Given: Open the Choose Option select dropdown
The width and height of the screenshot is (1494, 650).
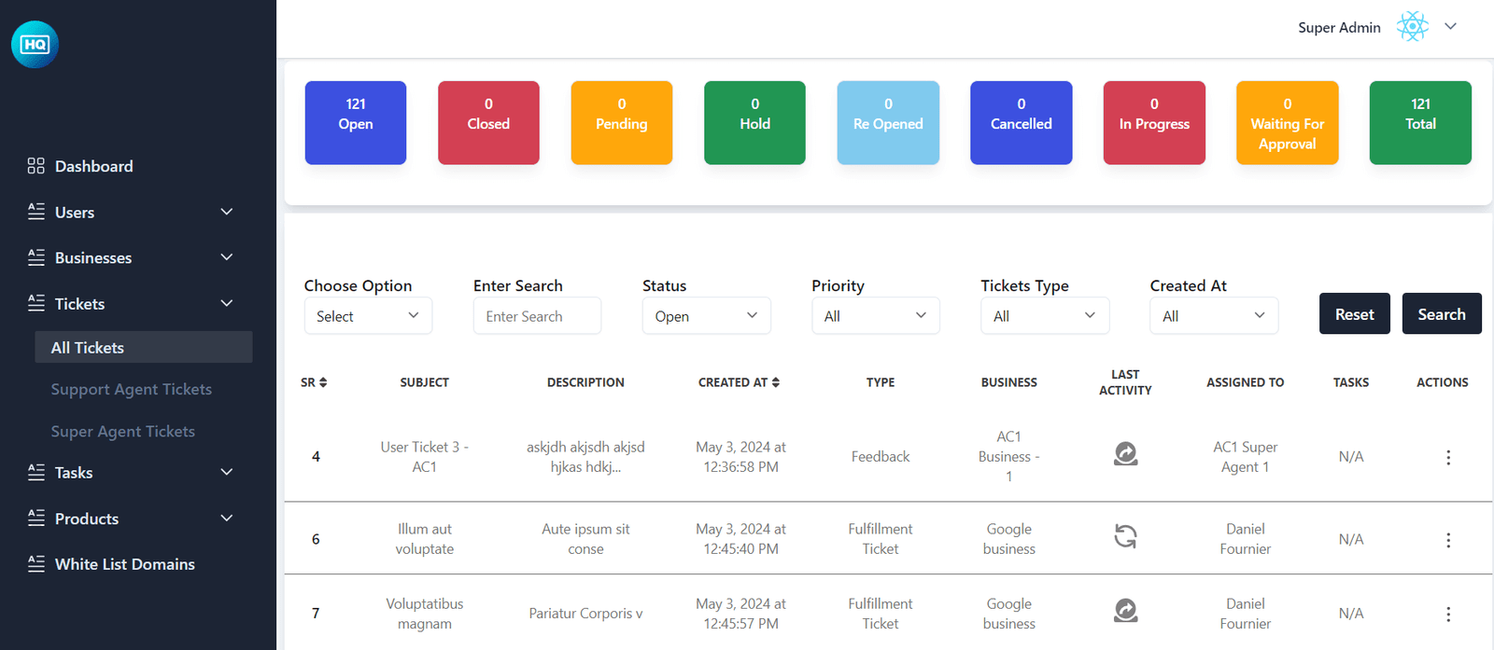Looking at the screenshot, I should click(368, 316).
